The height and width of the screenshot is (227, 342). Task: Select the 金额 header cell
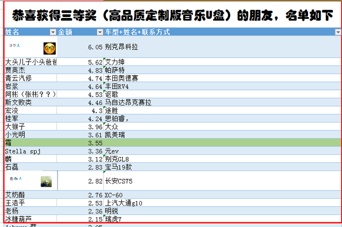tap(80, 32)
